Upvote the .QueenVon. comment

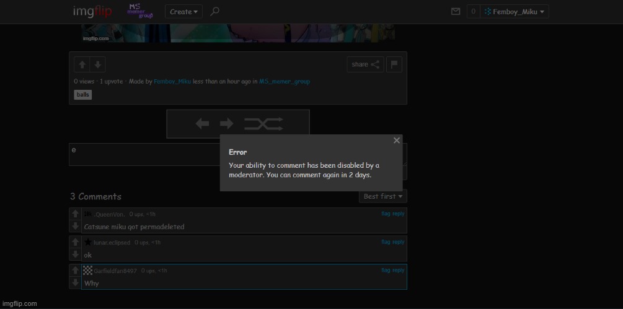coord(75,214)
